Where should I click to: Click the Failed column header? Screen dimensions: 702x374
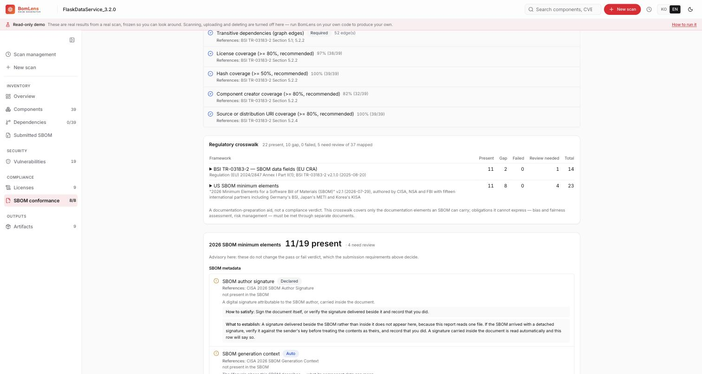[x=518, y=158]
